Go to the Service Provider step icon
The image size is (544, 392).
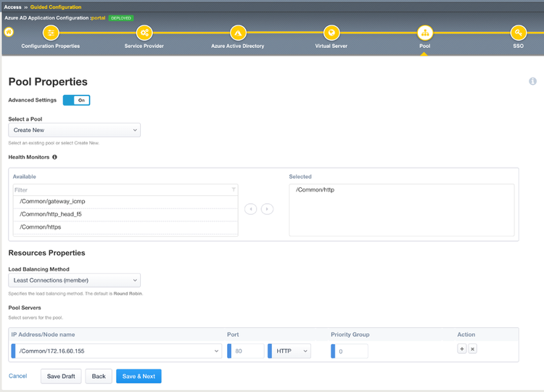click(x=144, y=33)
